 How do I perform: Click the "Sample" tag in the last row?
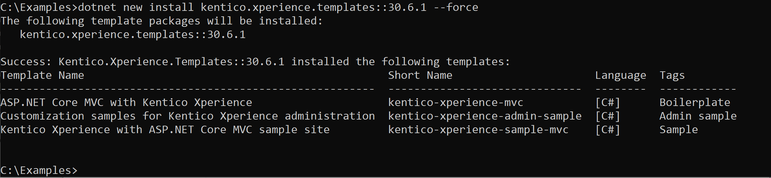[678, 129]
